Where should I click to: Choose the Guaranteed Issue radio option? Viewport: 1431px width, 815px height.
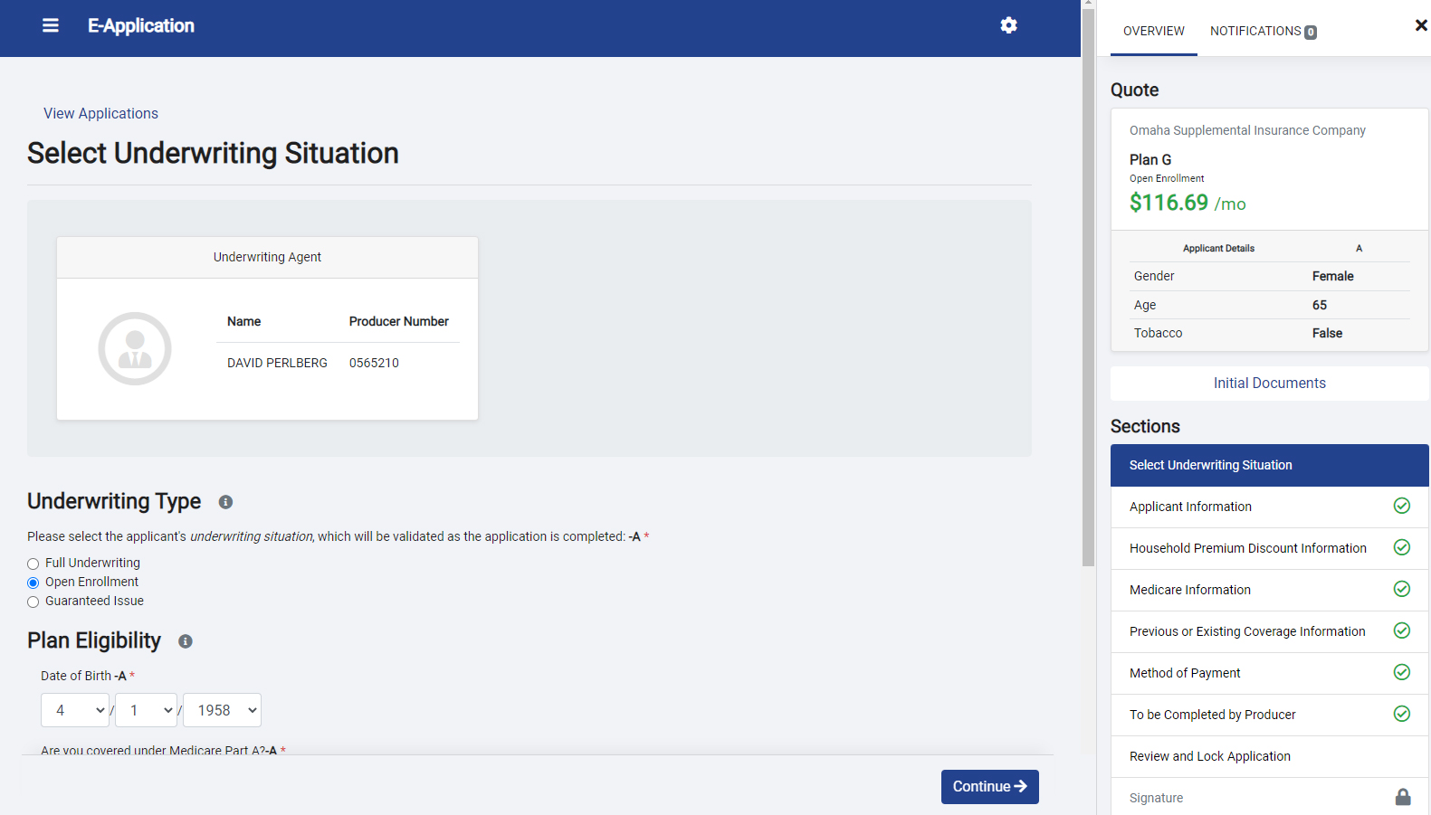[x=33, y=602]
